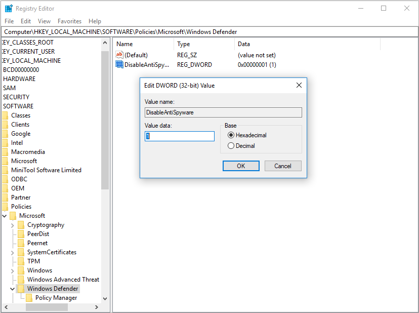Click the ODBC folder icon
The height and width of the screenshot is (313, 419).
click(x=5, y=179)
